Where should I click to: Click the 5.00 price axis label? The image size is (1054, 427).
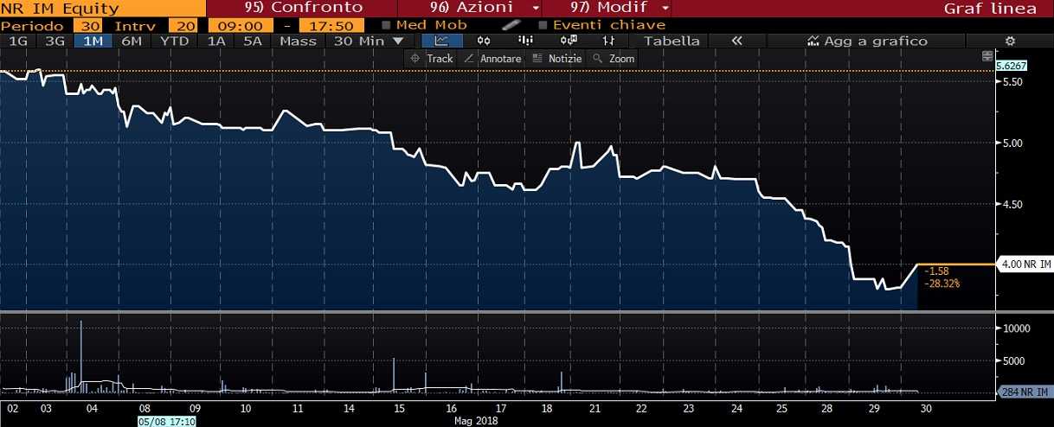point(1012,143)
